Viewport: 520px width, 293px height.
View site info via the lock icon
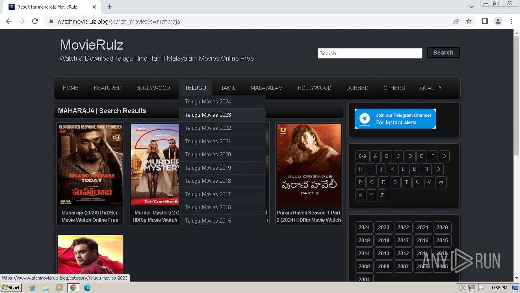[51, 21]
